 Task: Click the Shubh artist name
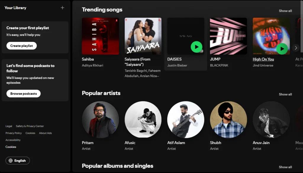pos(215,143)
